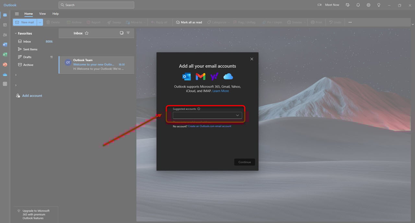Star the Inbox folder as favorite
This screenshot has height=223, width=415.
click(x=87, y=33)
